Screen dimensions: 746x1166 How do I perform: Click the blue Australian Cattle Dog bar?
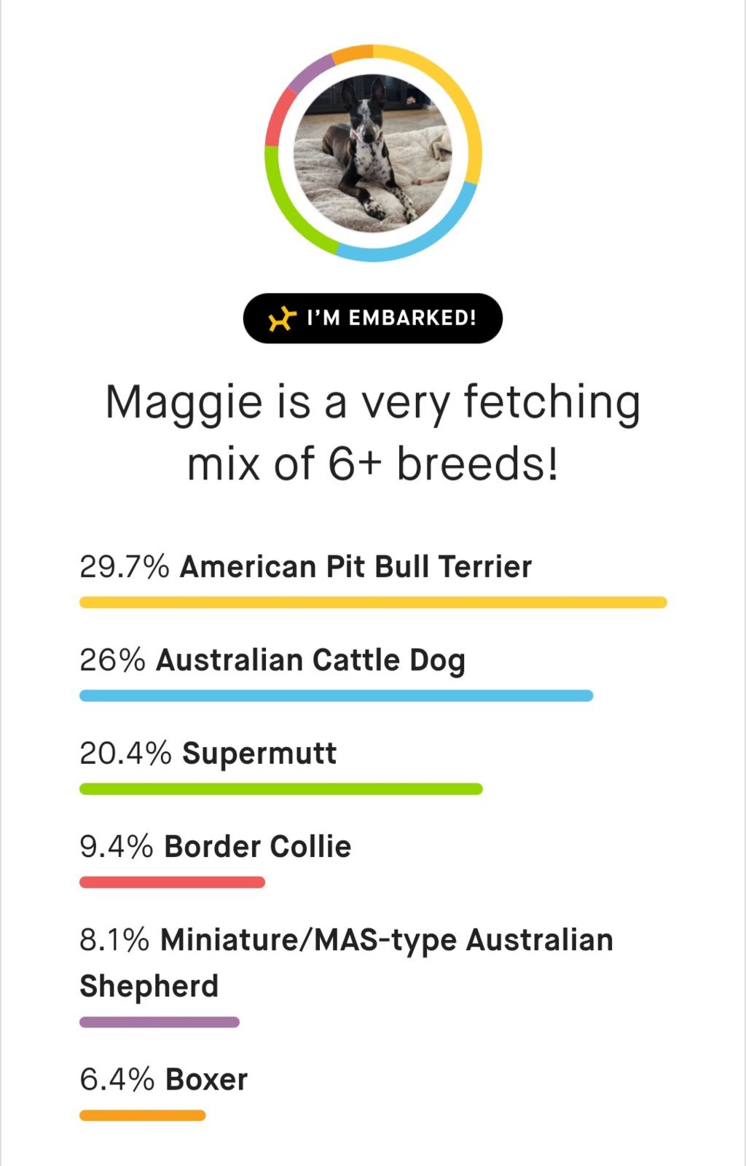(336, 695)
